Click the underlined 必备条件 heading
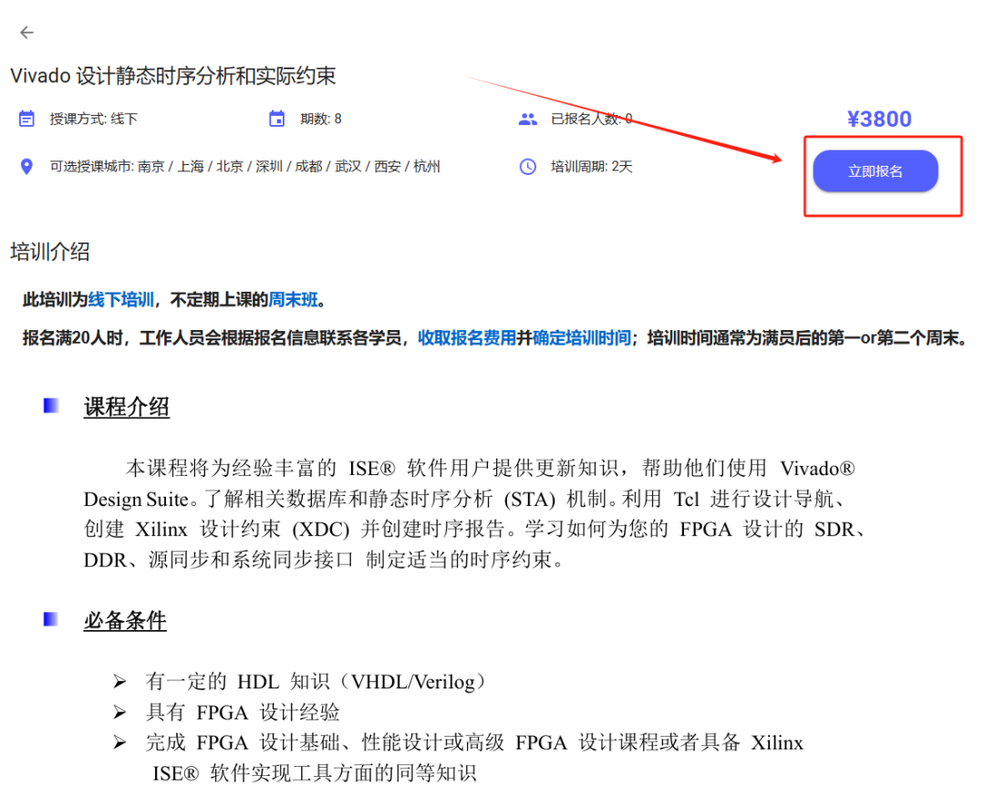 point(125,621)
